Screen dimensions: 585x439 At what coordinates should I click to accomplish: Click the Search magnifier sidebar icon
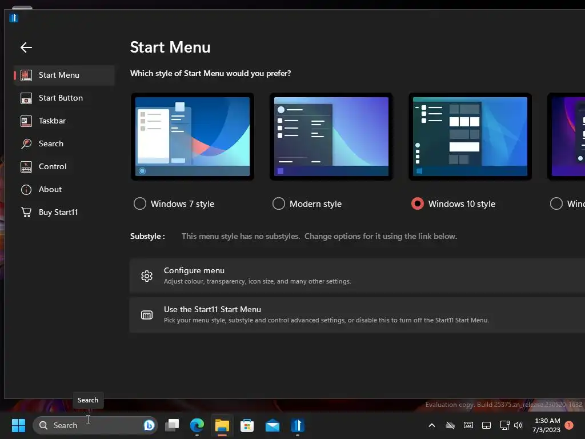click(x=26, y=143)
